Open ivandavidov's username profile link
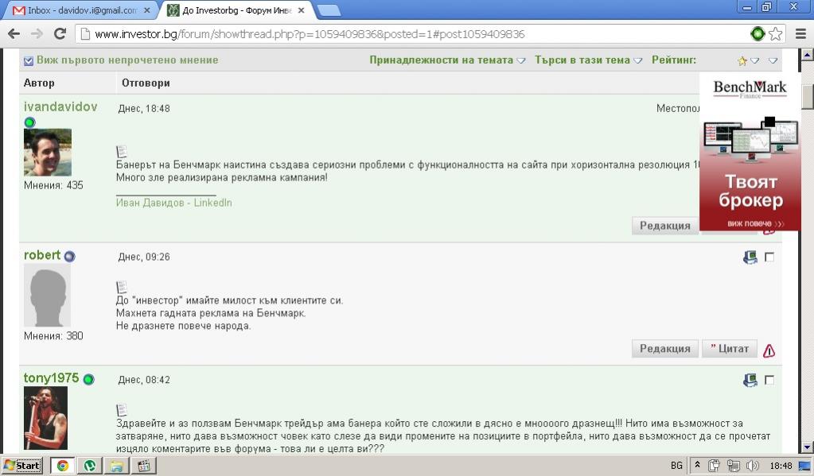 60,106
